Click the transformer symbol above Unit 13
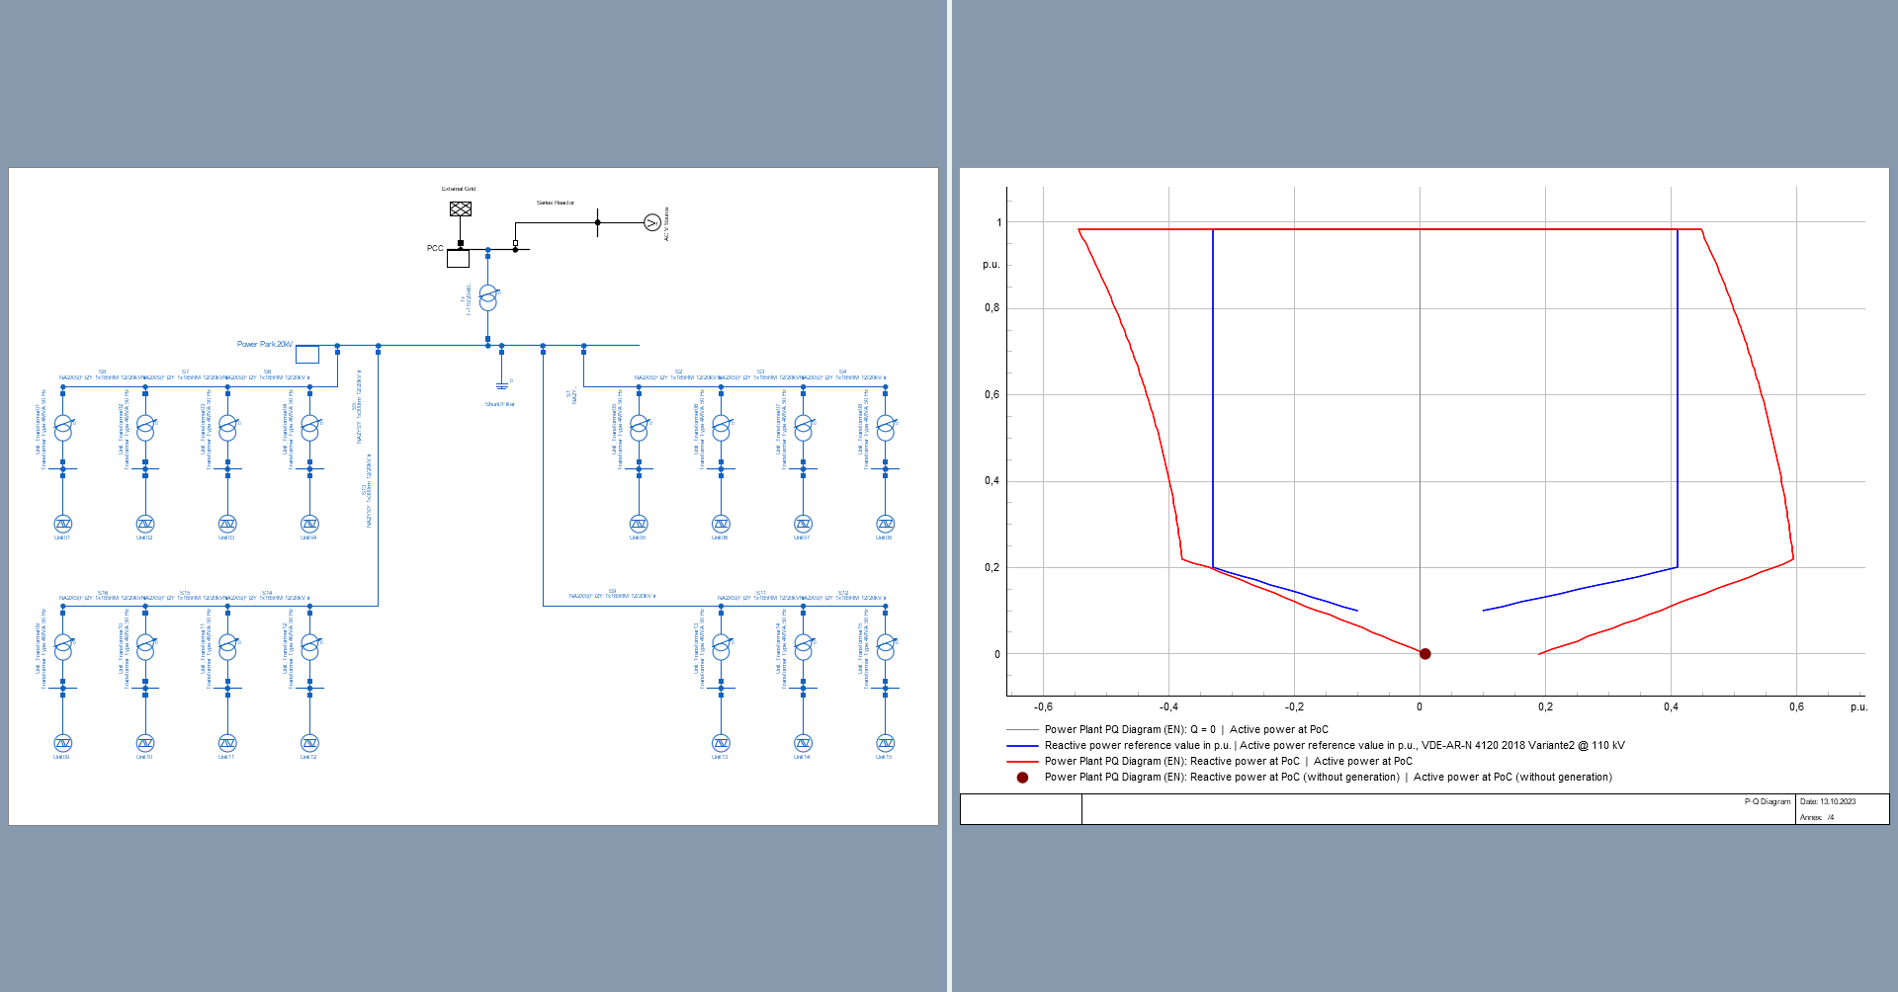This screenshot has width=1898, height=992. click(721, 647)
